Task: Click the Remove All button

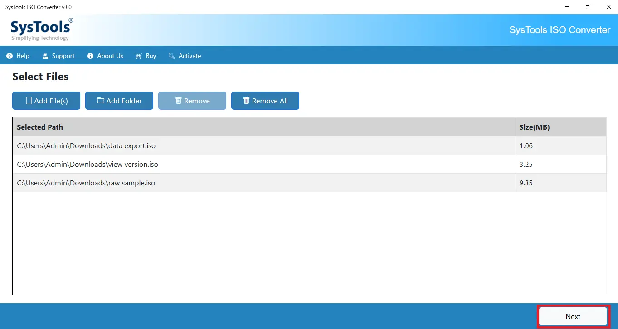Action: click(265, 101)
